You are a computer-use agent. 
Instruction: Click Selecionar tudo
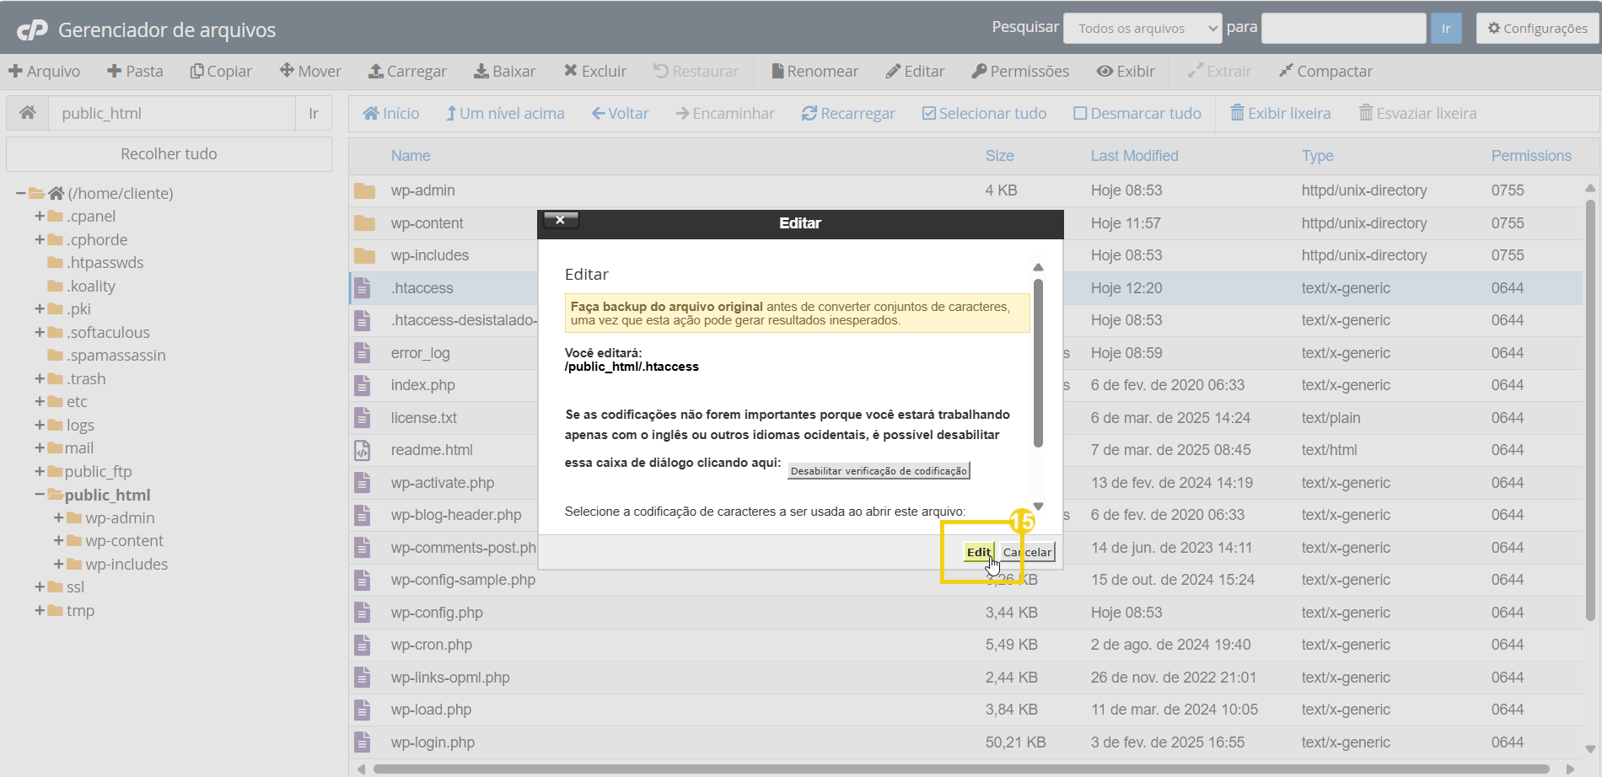point(984,114)
